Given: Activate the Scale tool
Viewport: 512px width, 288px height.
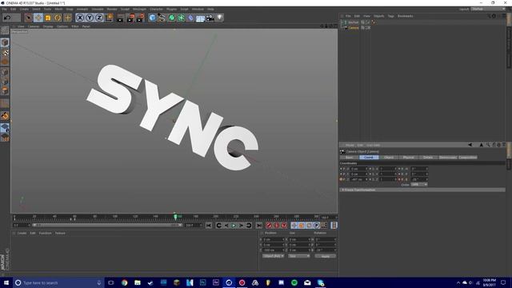Looking at the screenshot, I should click(48, 18).
